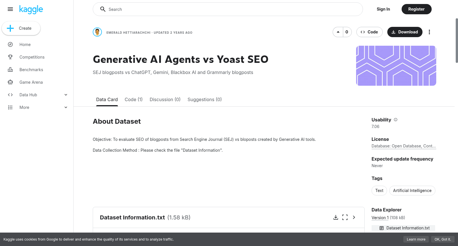
Task: Switch to the Code (1) tab
Action: pyautogui.click(x=134, y=99)
